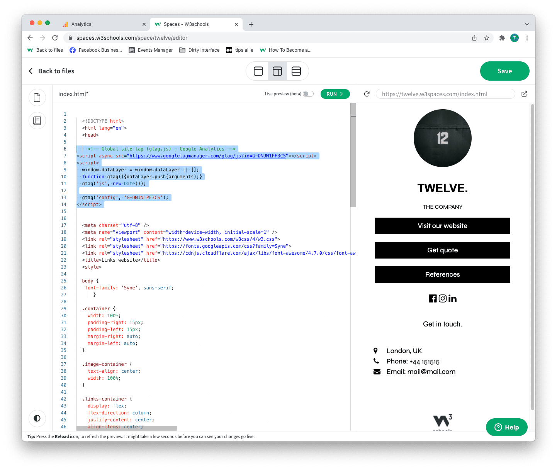Click the Get quote button
Screen dimensions: 557x470
(443, 250)
